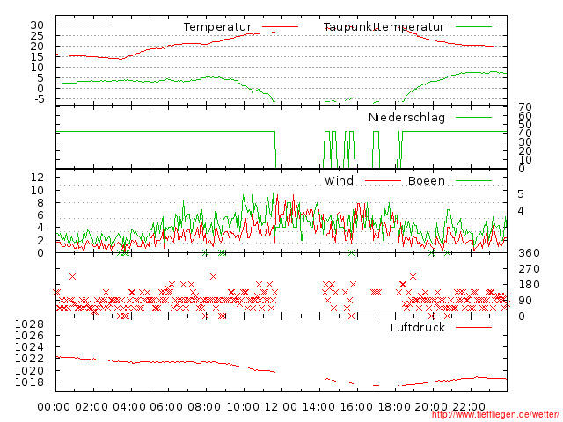Click the 04:00 time axis label
The height and width of the screenshot is (422, 563).
(129, 406)
